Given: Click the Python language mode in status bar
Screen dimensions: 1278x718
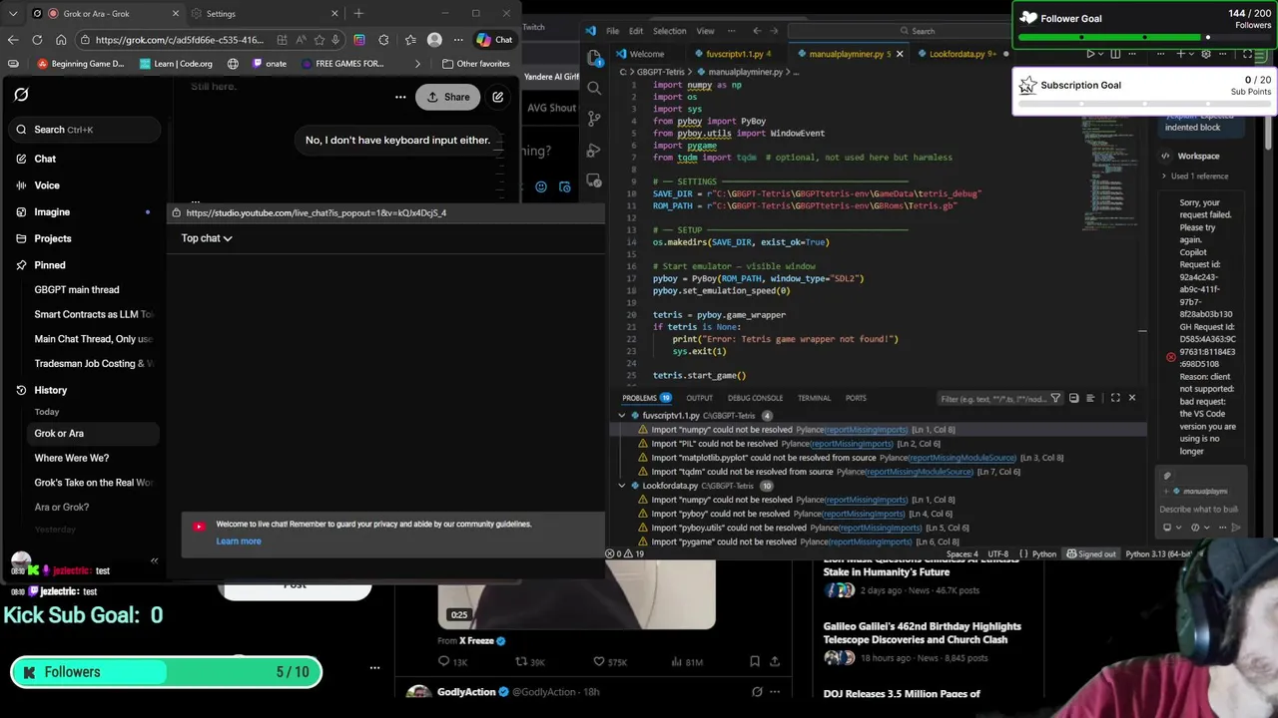Looking at the screenshot, I should (x=1044, y=553).
